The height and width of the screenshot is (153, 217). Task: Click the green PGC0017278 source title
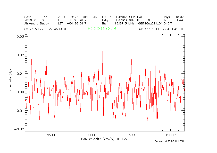tap(102, 29)
